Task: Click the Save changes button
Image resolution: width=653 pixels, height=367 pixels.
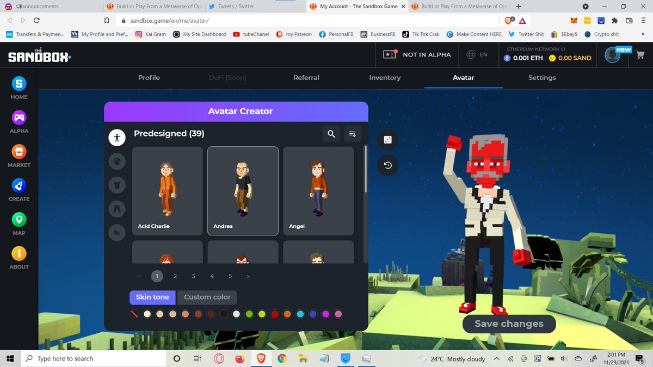Action: [509, 324]
